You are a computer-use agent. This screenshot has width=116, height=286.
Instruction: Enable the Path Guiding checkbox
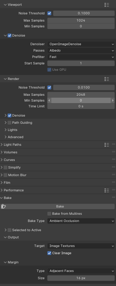pos(10,123)
